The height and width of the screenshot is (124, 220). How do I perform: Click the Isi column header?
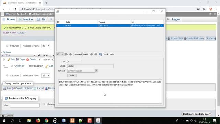point(147,22)
